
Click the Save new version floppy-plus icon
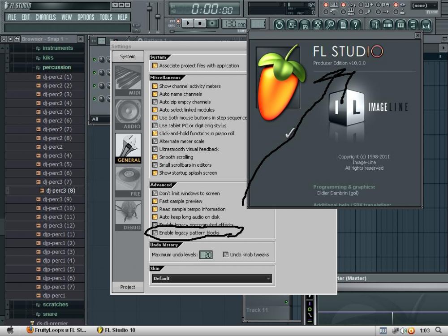[x=292, y=25]
